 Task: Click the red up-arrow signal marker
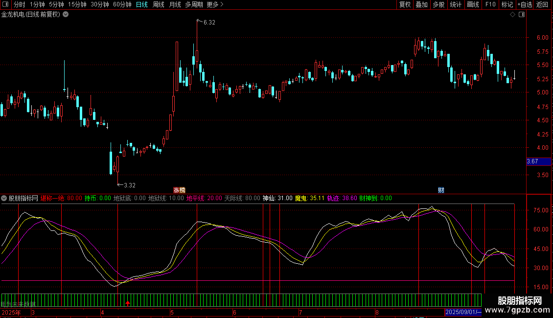pyautogui.click(x=128, y=304)
